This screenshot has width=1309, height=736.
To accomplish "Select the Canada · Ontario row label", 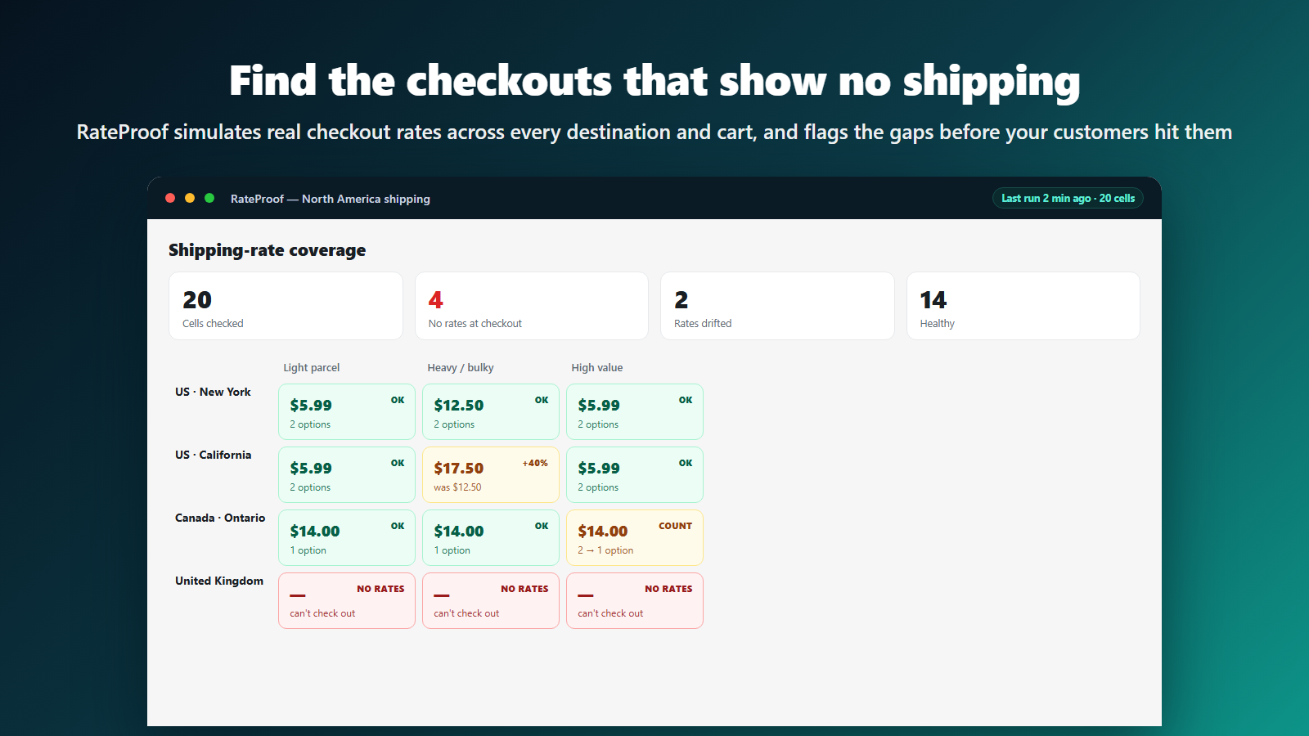I will (x=220, y=518).
